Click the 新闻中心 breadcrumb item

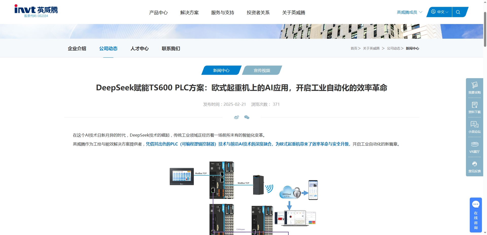[412, 48]
